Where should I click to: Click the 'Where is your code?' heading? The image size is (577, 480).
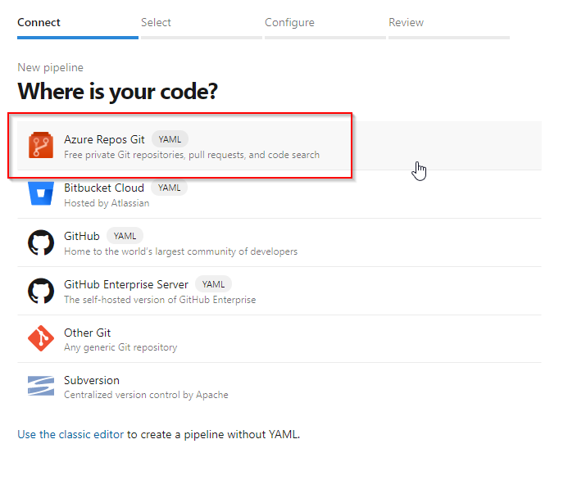118,91
